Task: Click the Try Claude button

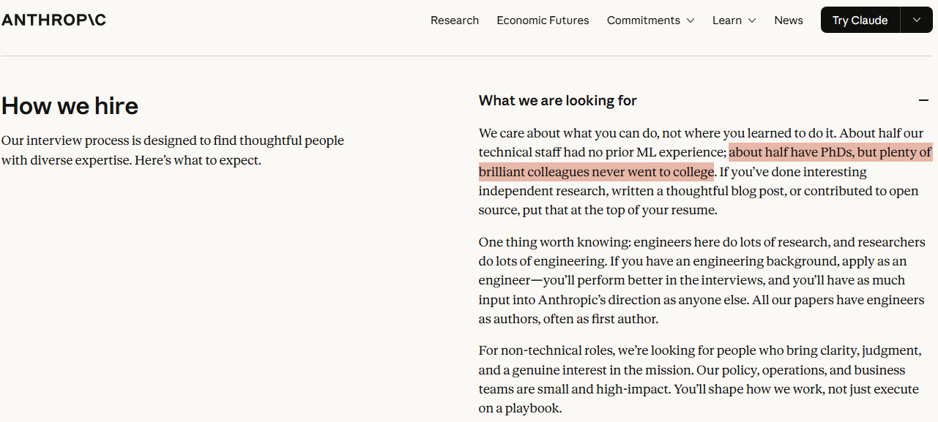Action: [860, 20]
